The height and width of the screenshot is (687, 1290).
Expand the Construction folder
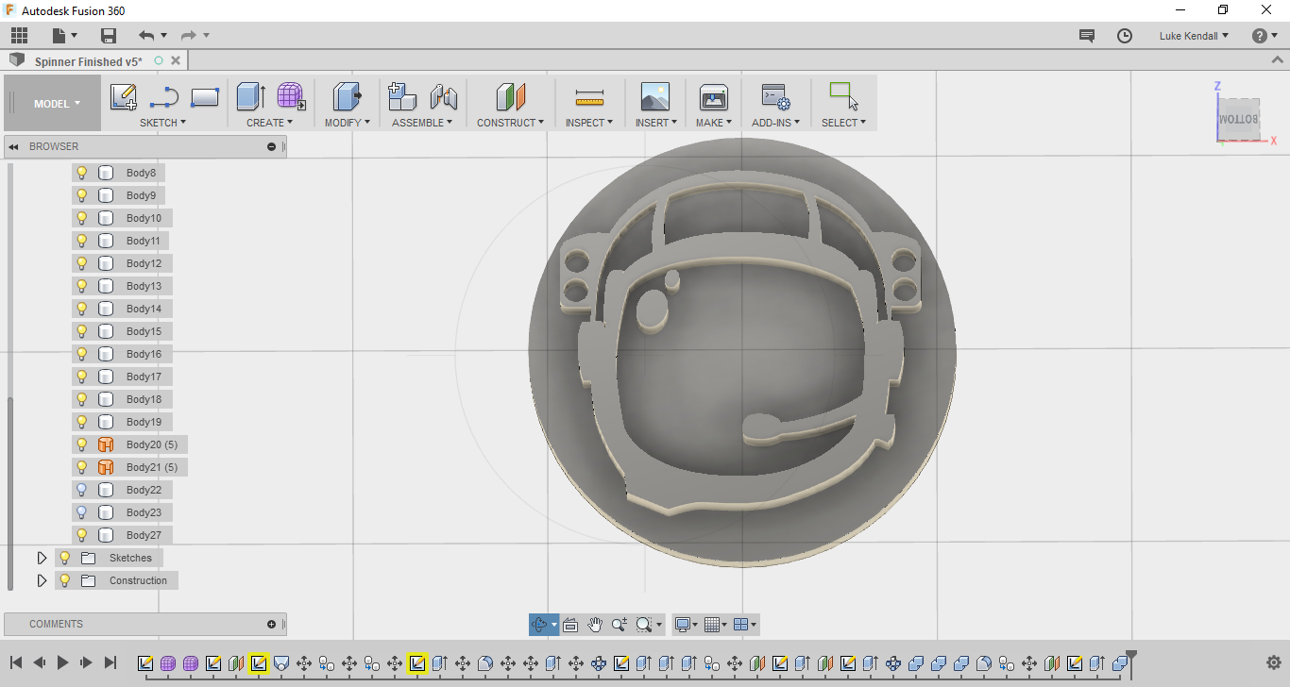click(42, 580)
